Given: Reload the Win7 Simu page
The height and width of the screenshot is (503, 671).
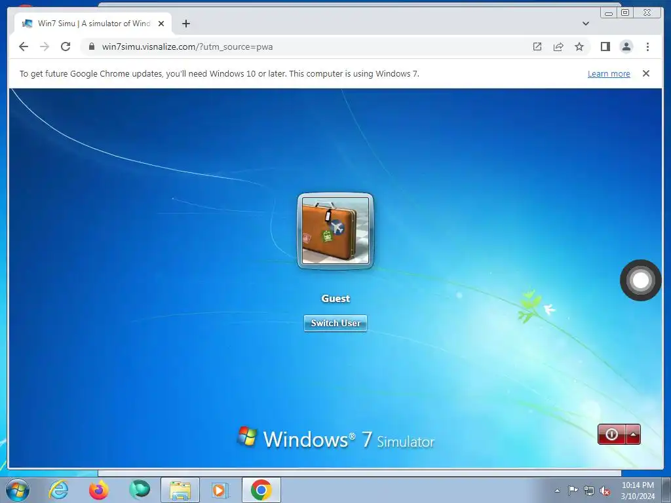Looking at the screenshot, I should (x=66, y=47).
